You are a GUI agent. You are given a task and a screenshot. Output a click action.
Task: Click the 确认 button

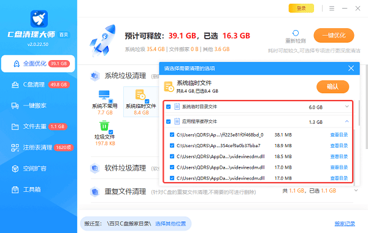[x=332, y=87]
